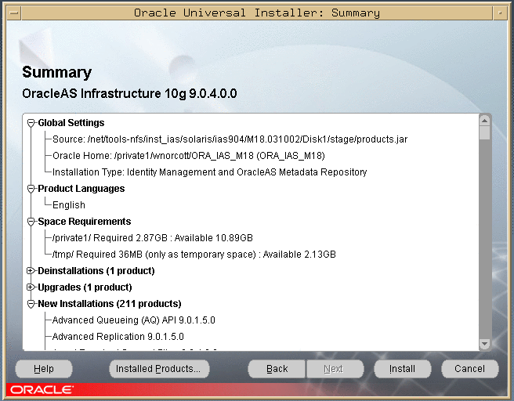Open Installed Products dialog

point(159,369)
